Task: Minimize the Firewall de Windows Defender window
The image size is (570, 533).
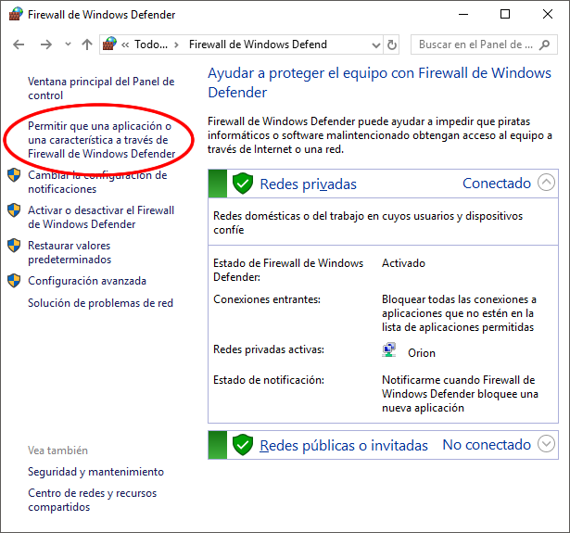Action: (x=463, y=15)
